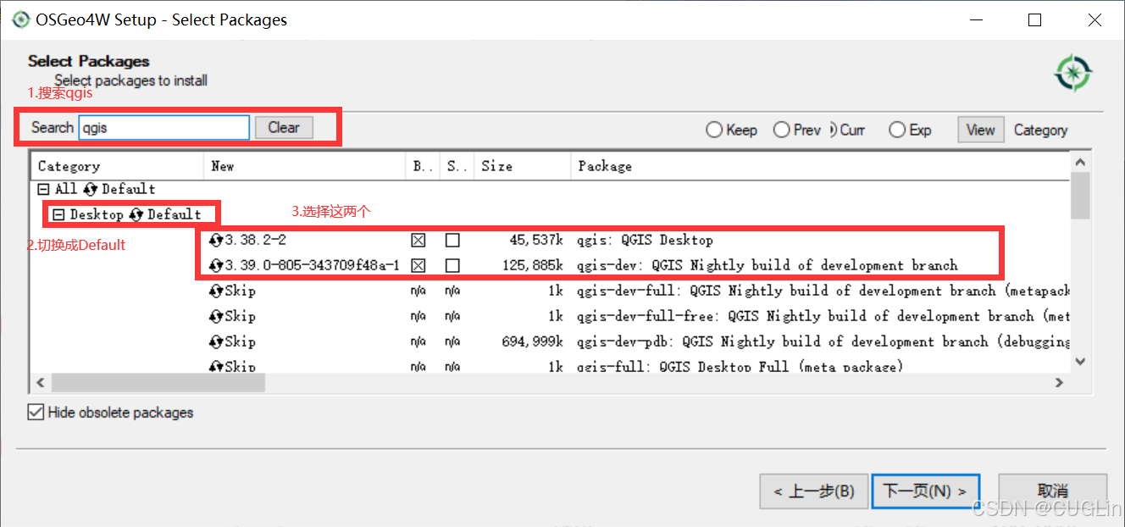The width and height of the screenshot is (1125, 527).
Task: Click the Category column header
Action: tap(117, 166)
